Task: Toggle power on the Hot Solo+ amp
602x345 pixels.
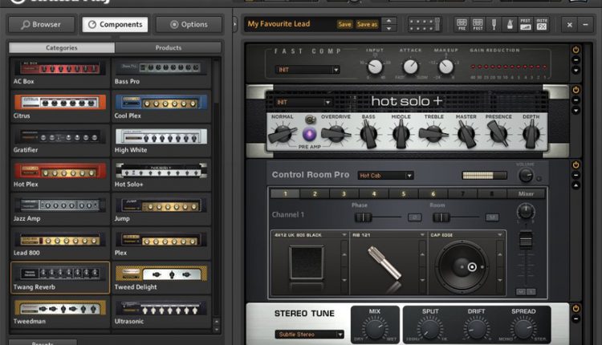Action: click(576, 90)
